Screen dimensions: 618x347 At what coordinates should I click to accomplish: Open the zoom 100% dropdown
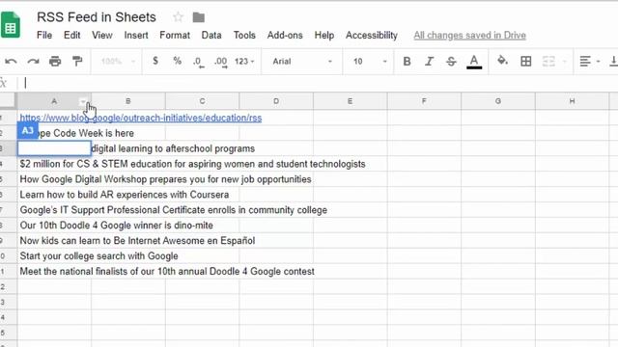[x=118, y=62]
